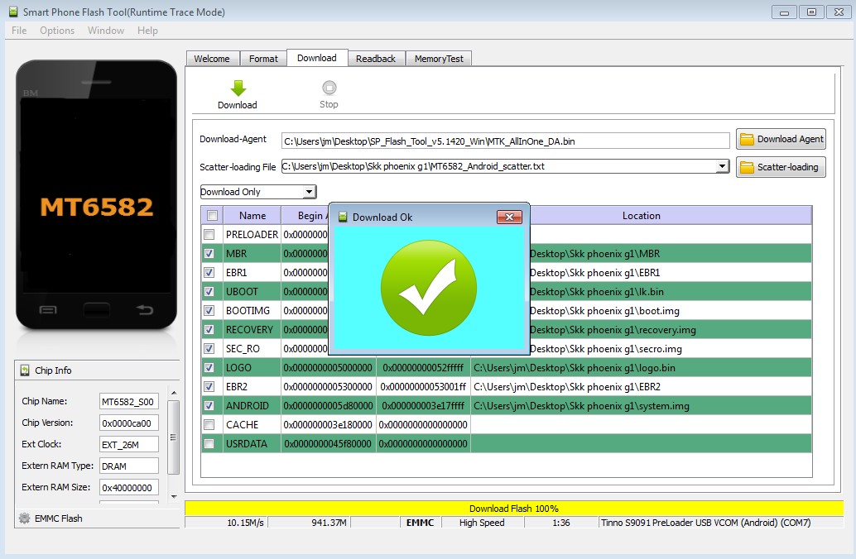Viewport: 856px width, 559px height.
Task: Click the MT6582 phone screen image
Action: (x=97, y=195)
